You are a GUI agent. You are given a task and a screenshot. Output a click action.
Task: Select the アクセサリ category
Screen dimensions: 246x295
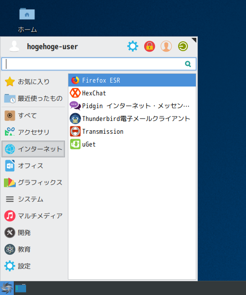pyautogui.click(x=33, y=132)
